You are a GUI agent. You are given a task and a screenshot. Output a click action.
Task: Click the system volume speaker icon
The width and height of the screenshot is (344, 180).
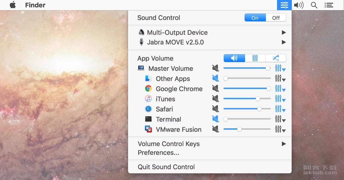tap(299, 5)
